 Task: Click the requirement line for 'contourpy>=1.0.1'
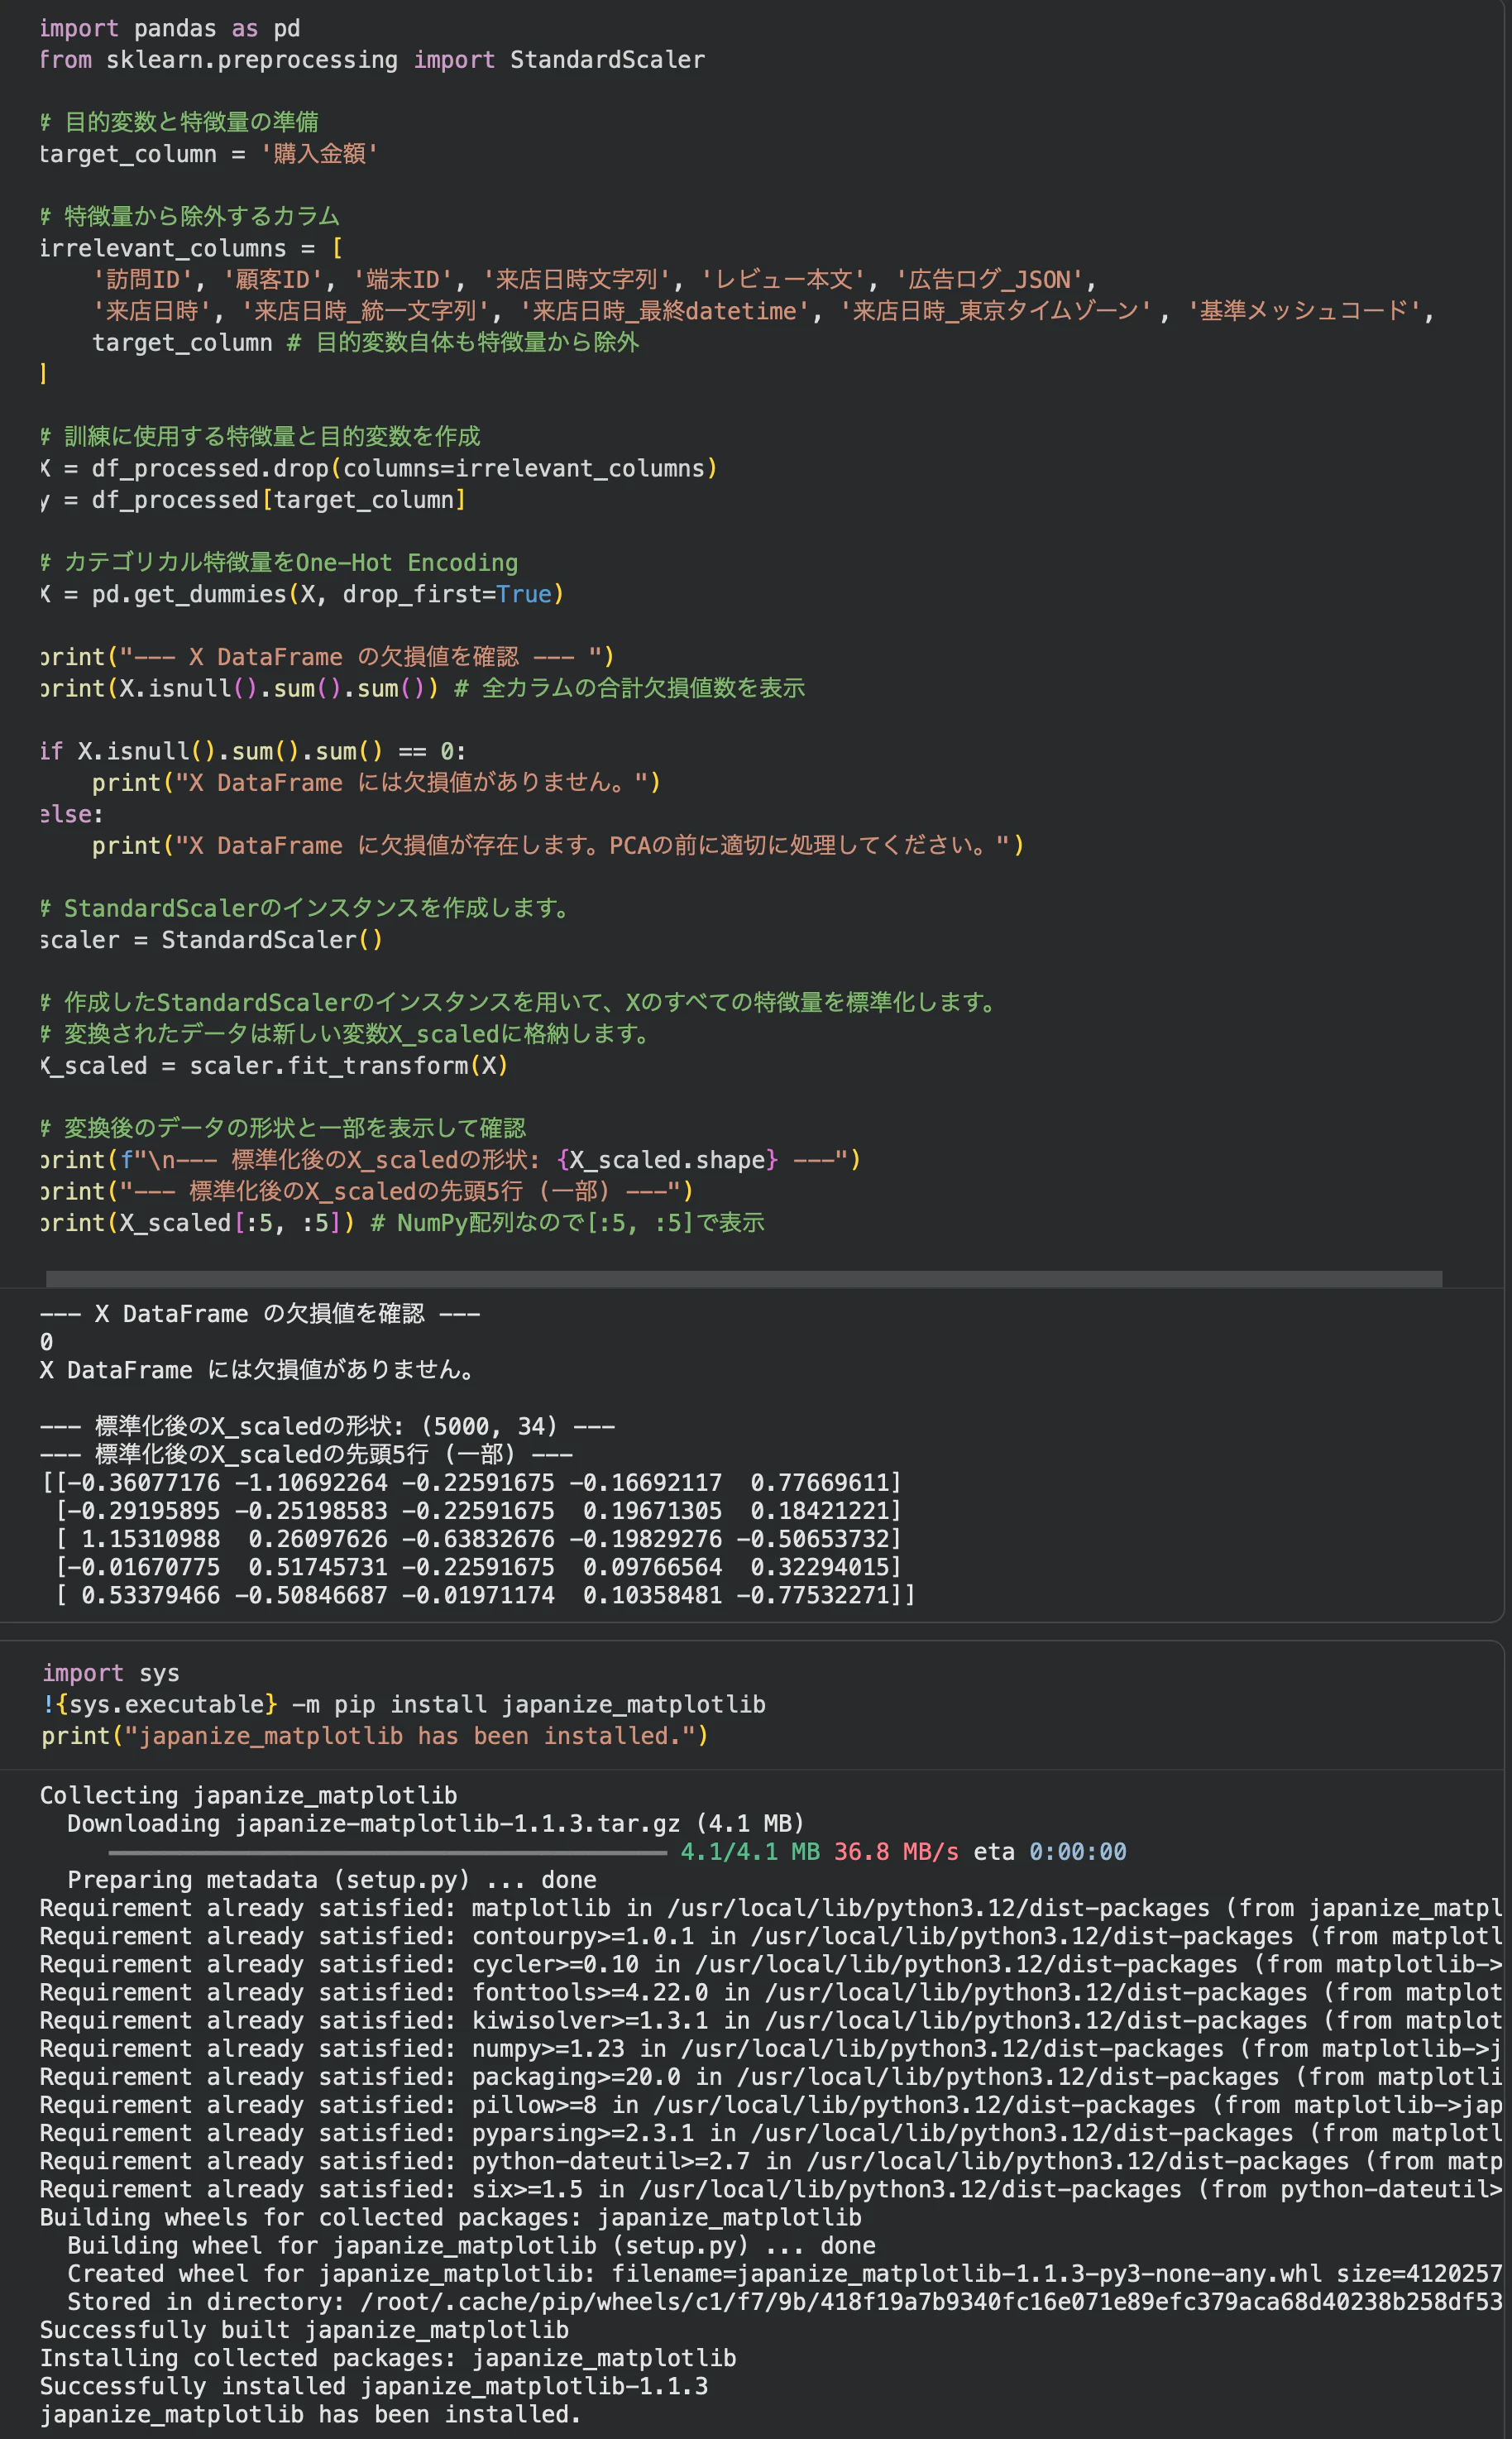click(x=771, y=1936)
